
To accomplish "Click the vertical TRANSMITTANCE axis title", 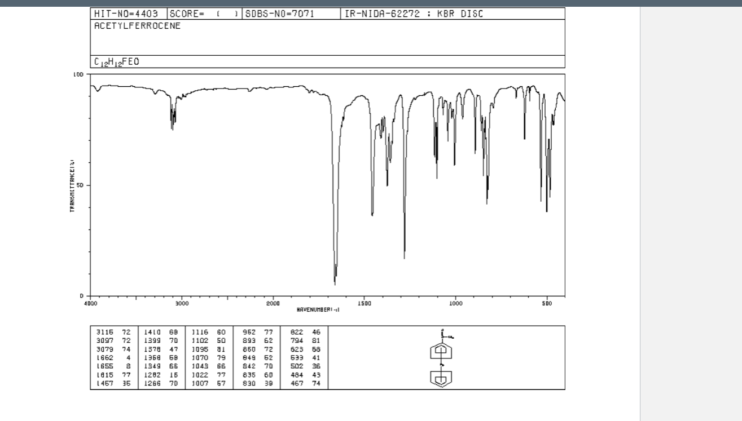I will point(72,185).
